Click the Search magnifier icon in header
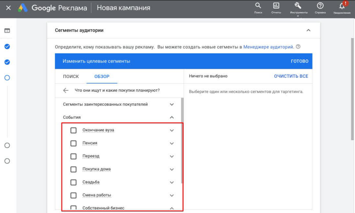Image resolution: width=355 pixels, height=213 pixels. click(258, 6)
